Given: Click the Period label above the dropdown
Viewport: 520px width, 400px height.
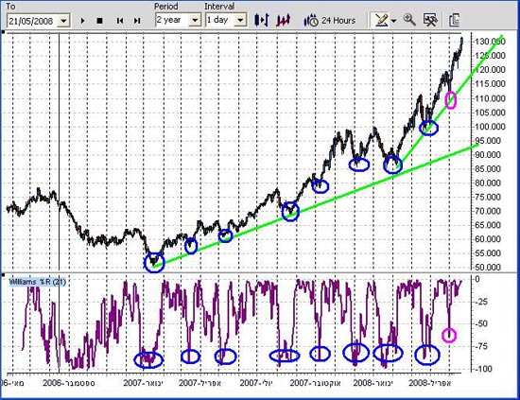Looking at the screenshot, I should (166, 7).
